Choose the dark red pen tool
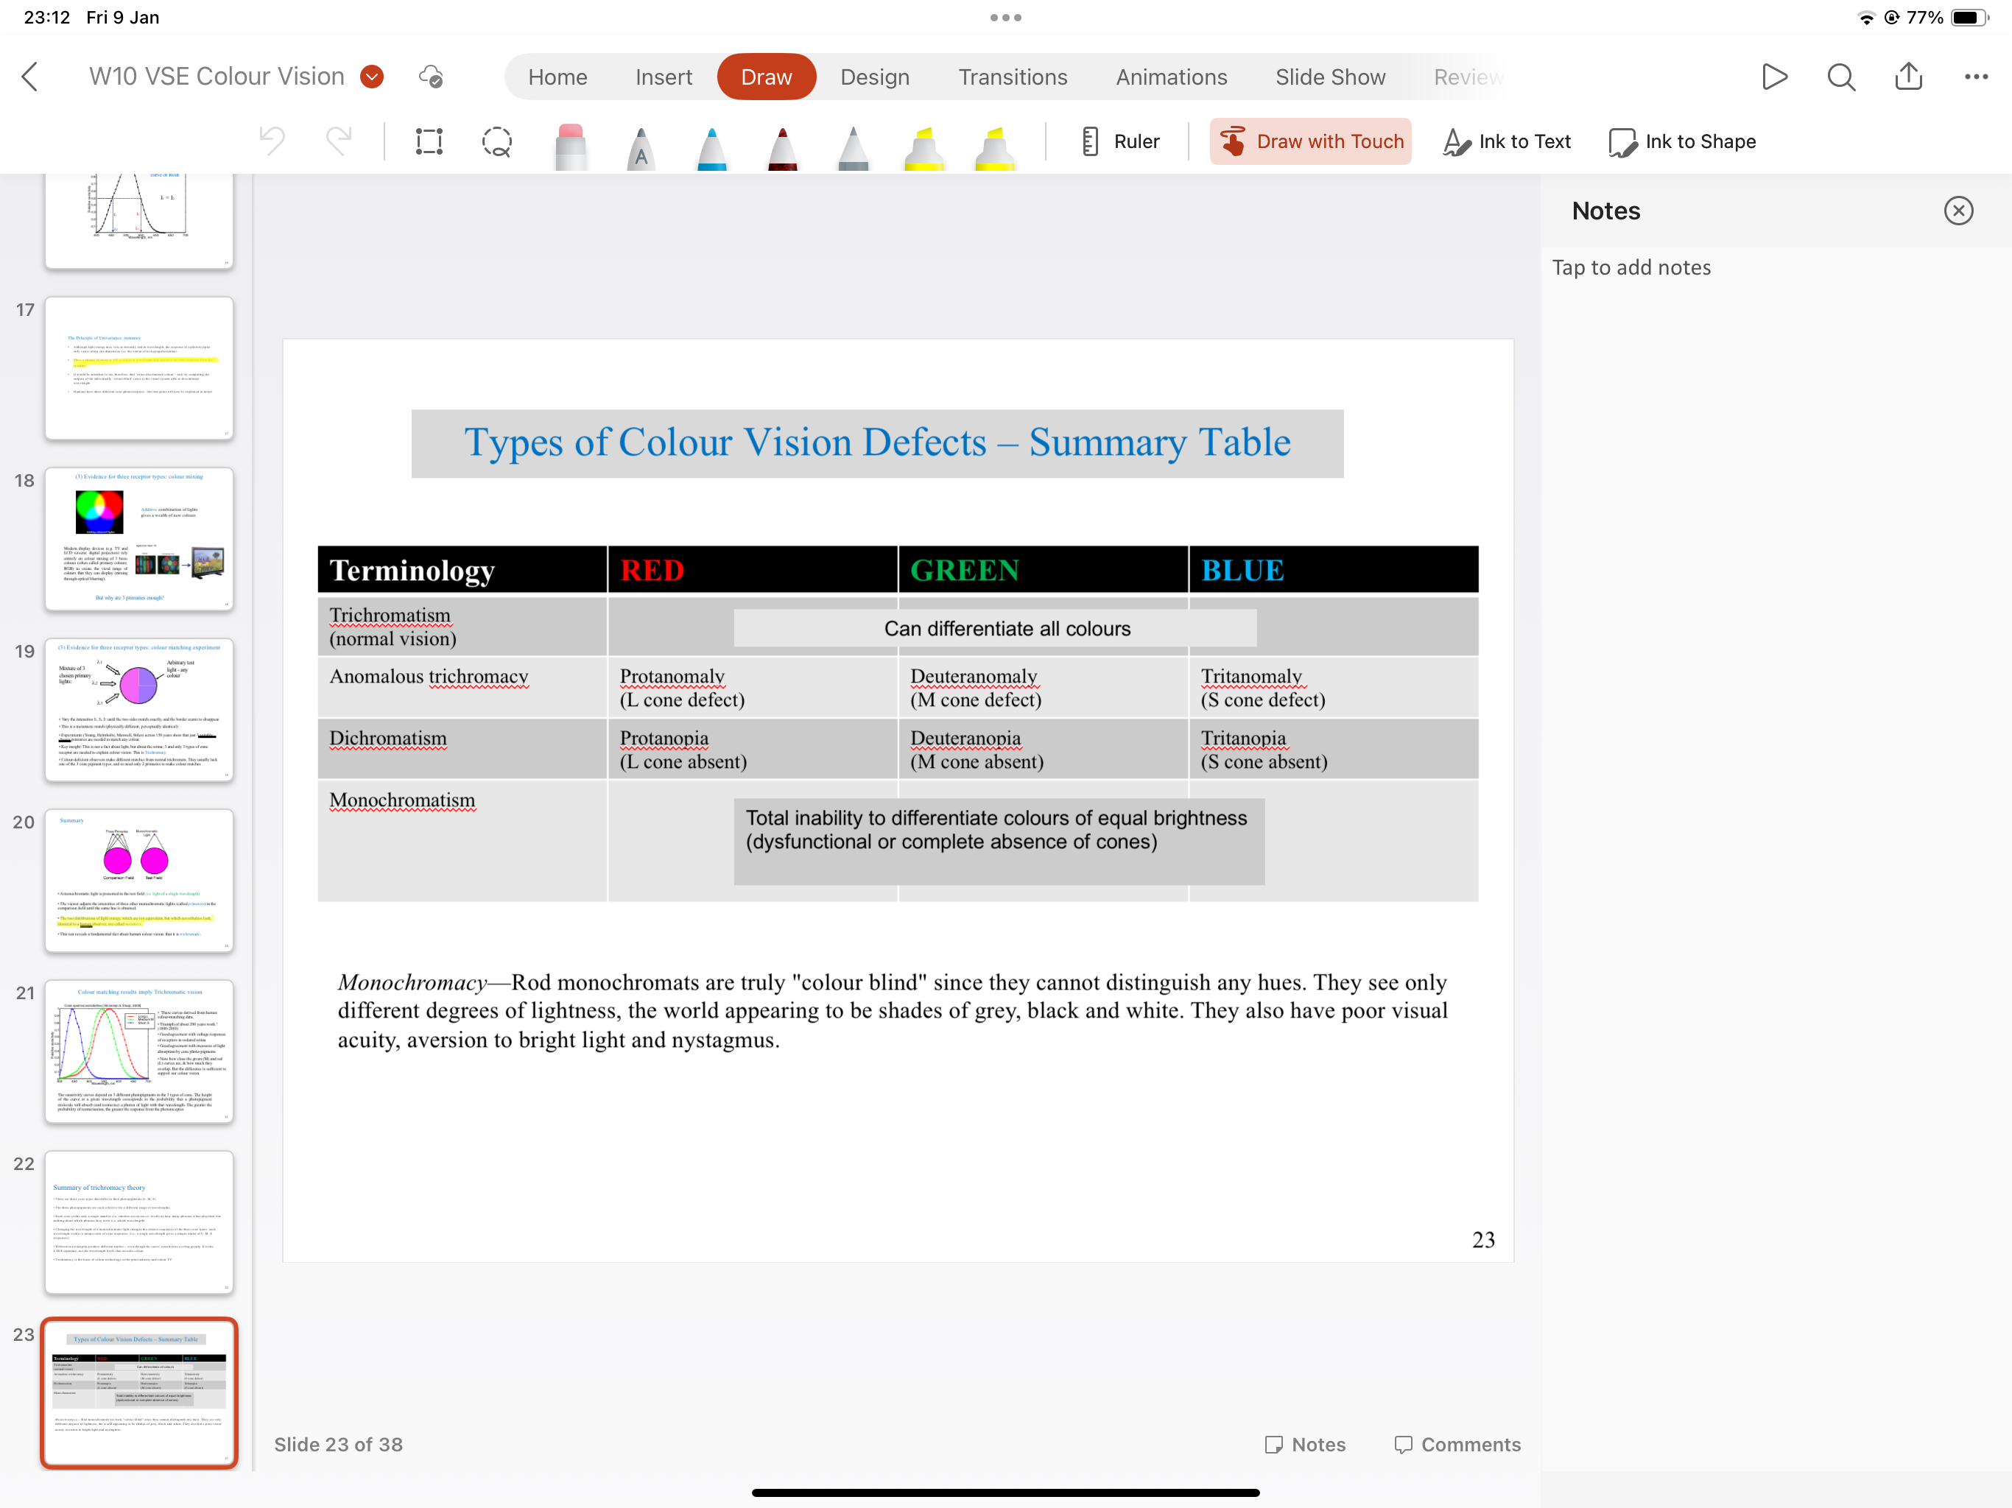The height and width of the screenshot is (1508, 2012). point(782,146)
